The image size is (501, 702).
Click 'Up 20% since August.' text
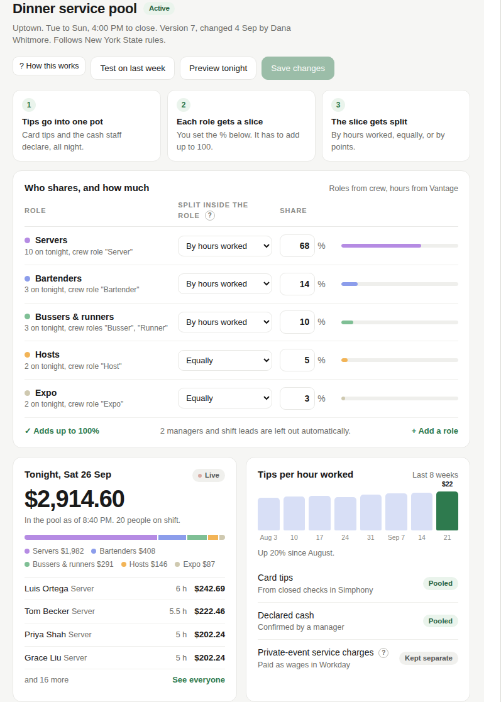[x=296, y=553]
